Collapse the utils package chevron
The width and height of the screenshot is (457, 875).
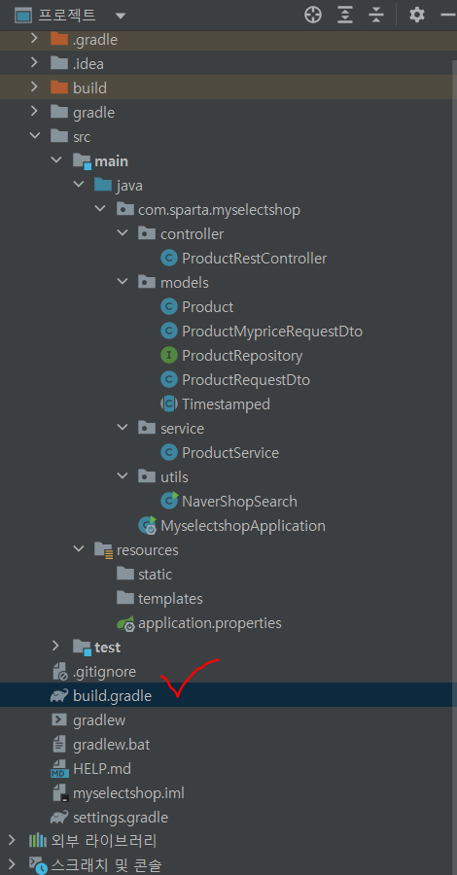(123, 476)
